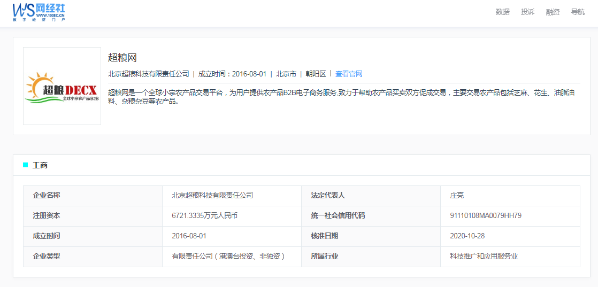Click the 工商 section heading
The width and height of the screenshot is (598, 287).
click(x=40, y=165)
